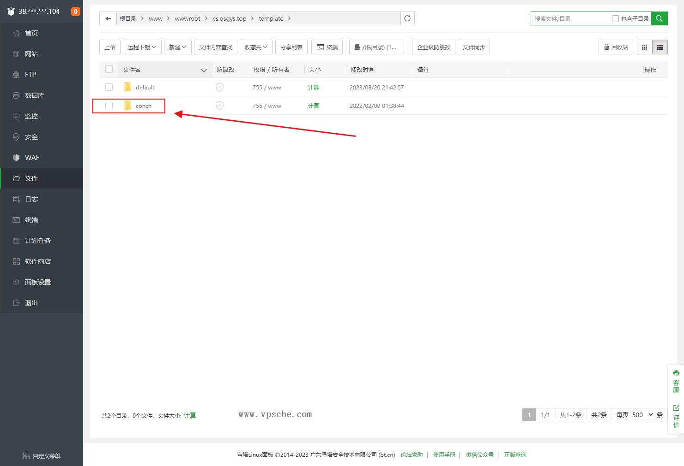Tick the checkbox for the conch folder
This screenshot has height=466, width=684.
[109, 106]
